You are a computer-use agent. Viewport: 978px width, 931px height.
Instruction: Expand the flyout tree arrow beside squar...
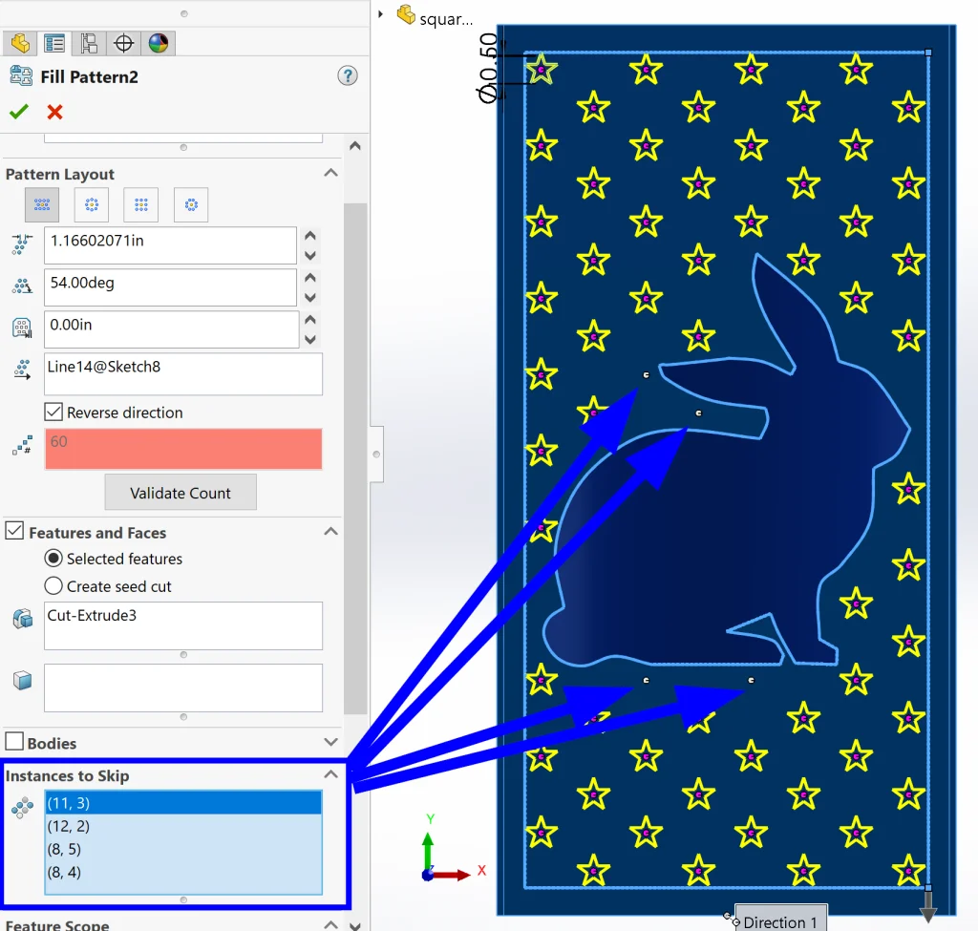[x=380, y=13]
